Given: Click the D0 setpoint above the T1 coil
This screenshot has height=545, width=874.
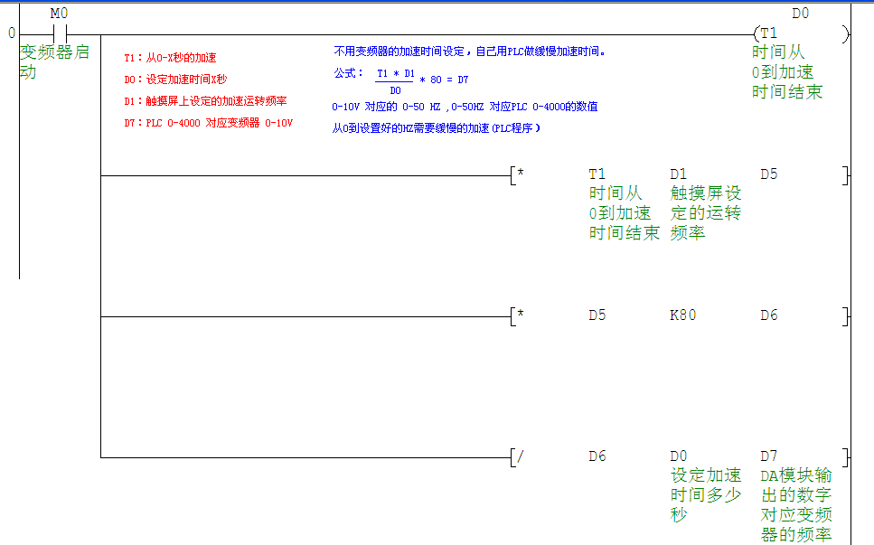Looking at the screenshot, I should click(800, 14).
